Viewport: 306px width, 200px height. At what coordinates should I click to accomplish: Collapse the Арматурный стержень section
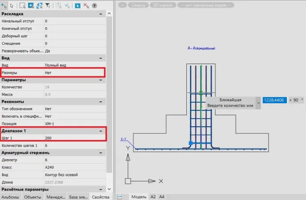coord(101,152)
